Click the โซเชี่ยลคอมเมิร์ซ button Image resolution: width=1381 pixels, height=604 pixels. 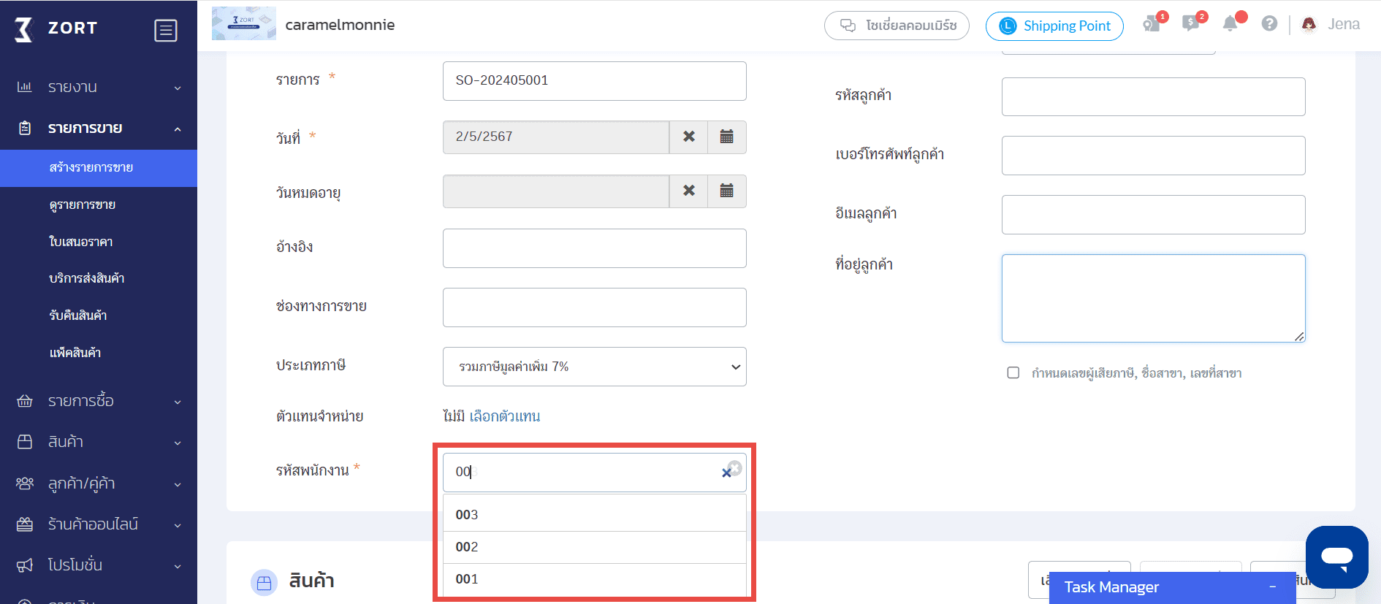[897, 26]
